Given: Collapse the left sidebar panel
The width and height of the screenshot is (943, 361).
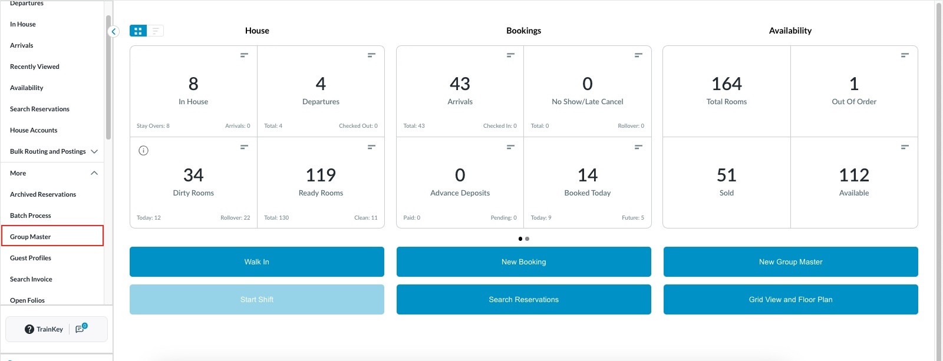Looking at the screenshot, I should point(114,32).
